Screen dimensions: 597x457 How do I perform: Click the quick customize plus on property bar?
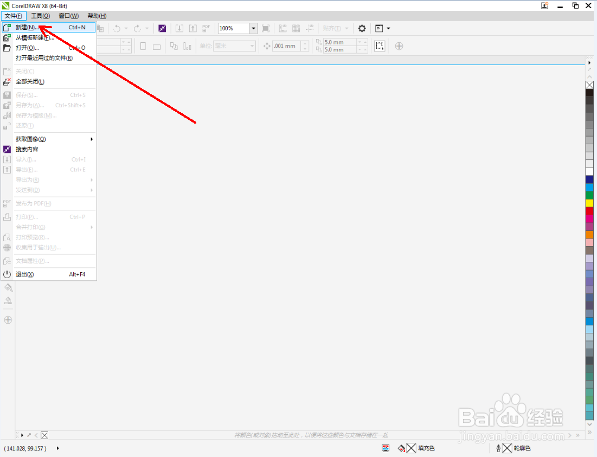[399, 46]
